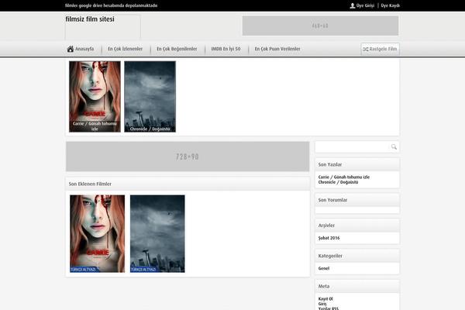Open the Üye Girişi login link
This screenshot has width=465, height=310.
click(365, 5)
